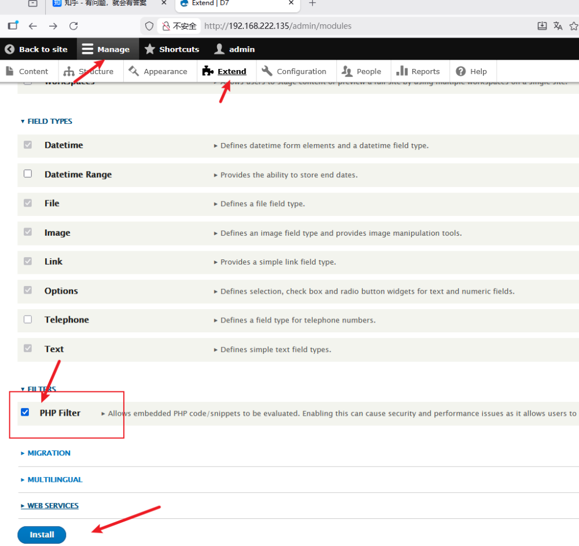Uncheck the PHP Filter checkbox
Screen dimensions: 579x546
(25, 412)
